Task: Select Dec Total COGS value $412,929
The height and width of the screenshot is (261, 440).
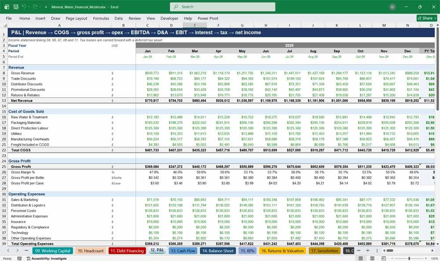Action: (x=407, y=150)
